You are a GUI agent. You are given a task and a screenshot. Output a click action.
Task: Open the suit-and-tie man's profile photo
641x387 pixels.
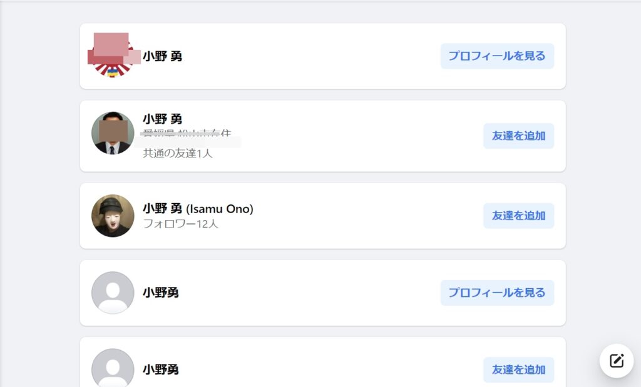point(113,133)
